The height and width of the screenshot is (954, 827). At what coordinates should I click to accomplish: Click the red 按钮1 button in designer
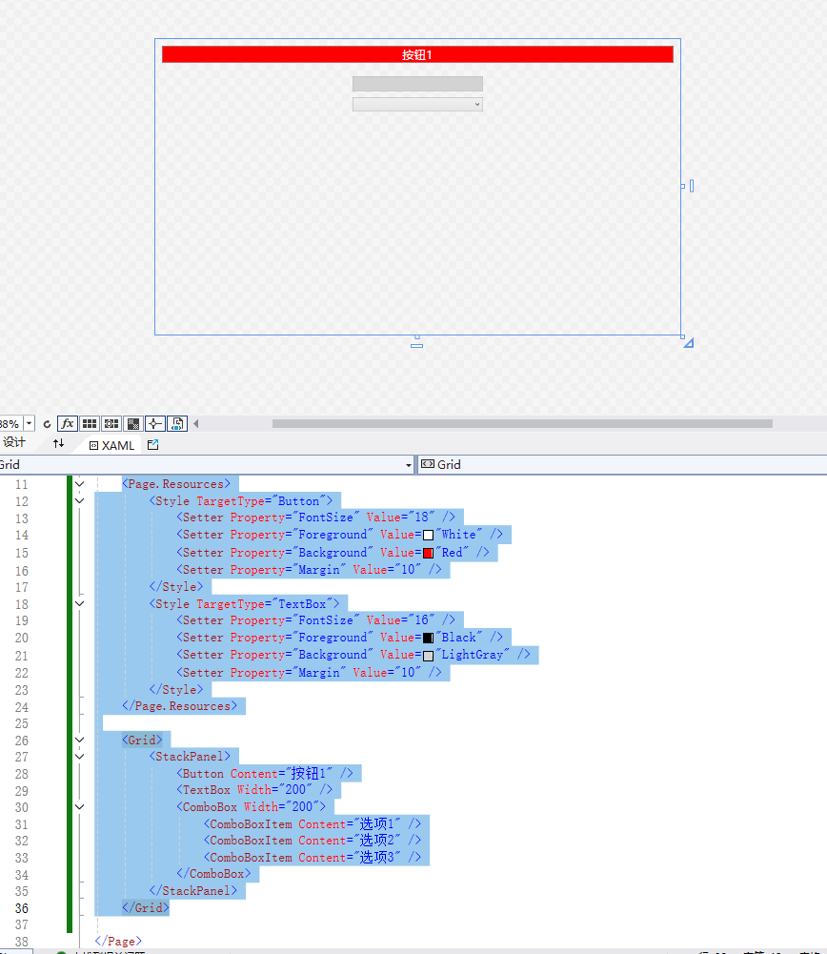(x=417, y=54)
